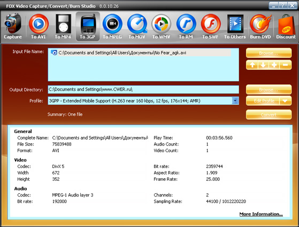Open the Profile combo box arrow
This screenshot has width=299, height=227.
tap(235, 100)
